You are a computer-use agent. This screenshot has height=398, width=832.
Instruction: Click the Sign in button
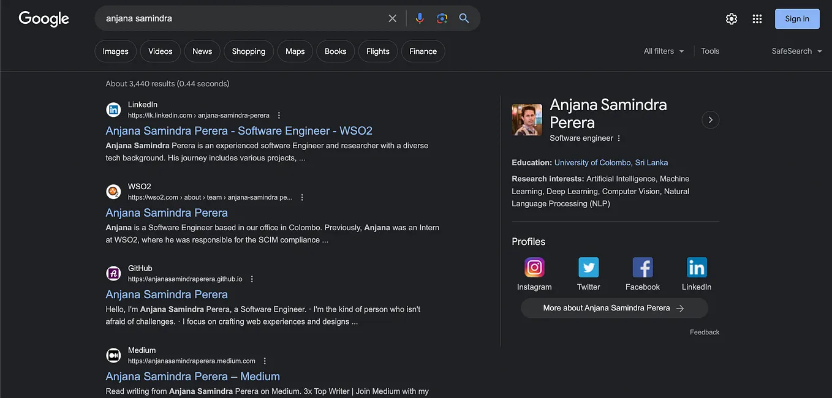(x=797, y=19)
